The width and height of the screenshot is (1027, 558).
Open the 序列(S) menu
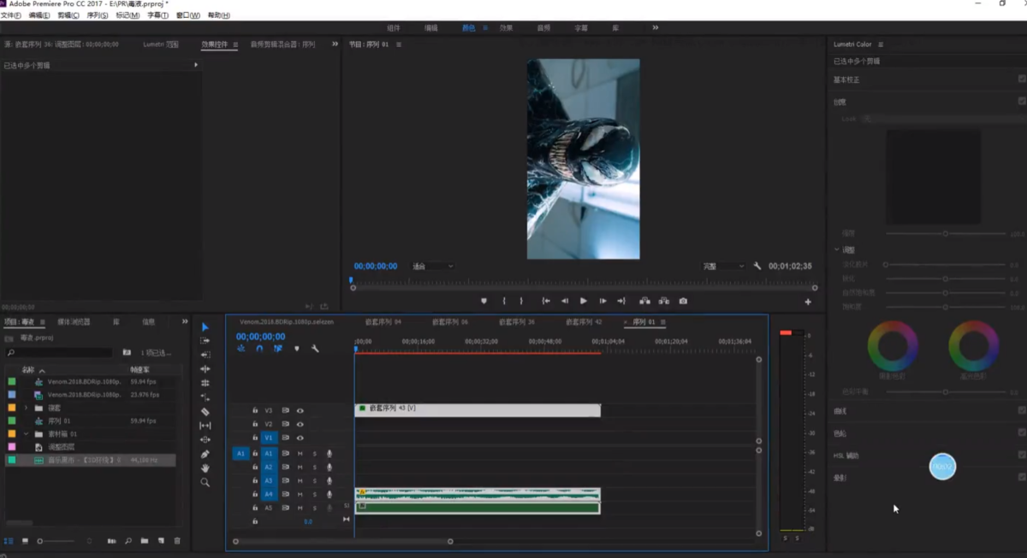pyautogui.click(x=98, y=15)
